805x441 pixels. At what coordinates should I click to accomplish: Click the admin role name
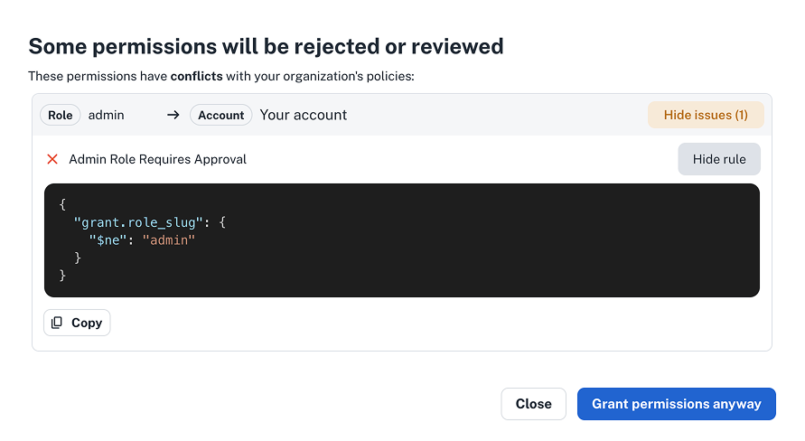106,115
